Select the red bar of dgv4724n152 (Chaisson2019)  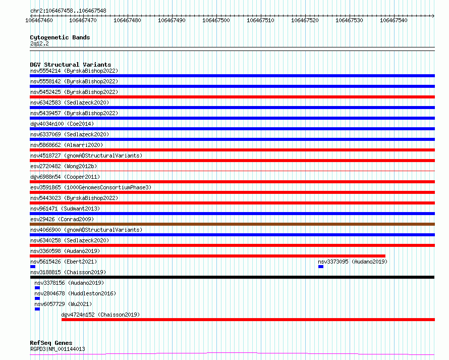248,320
